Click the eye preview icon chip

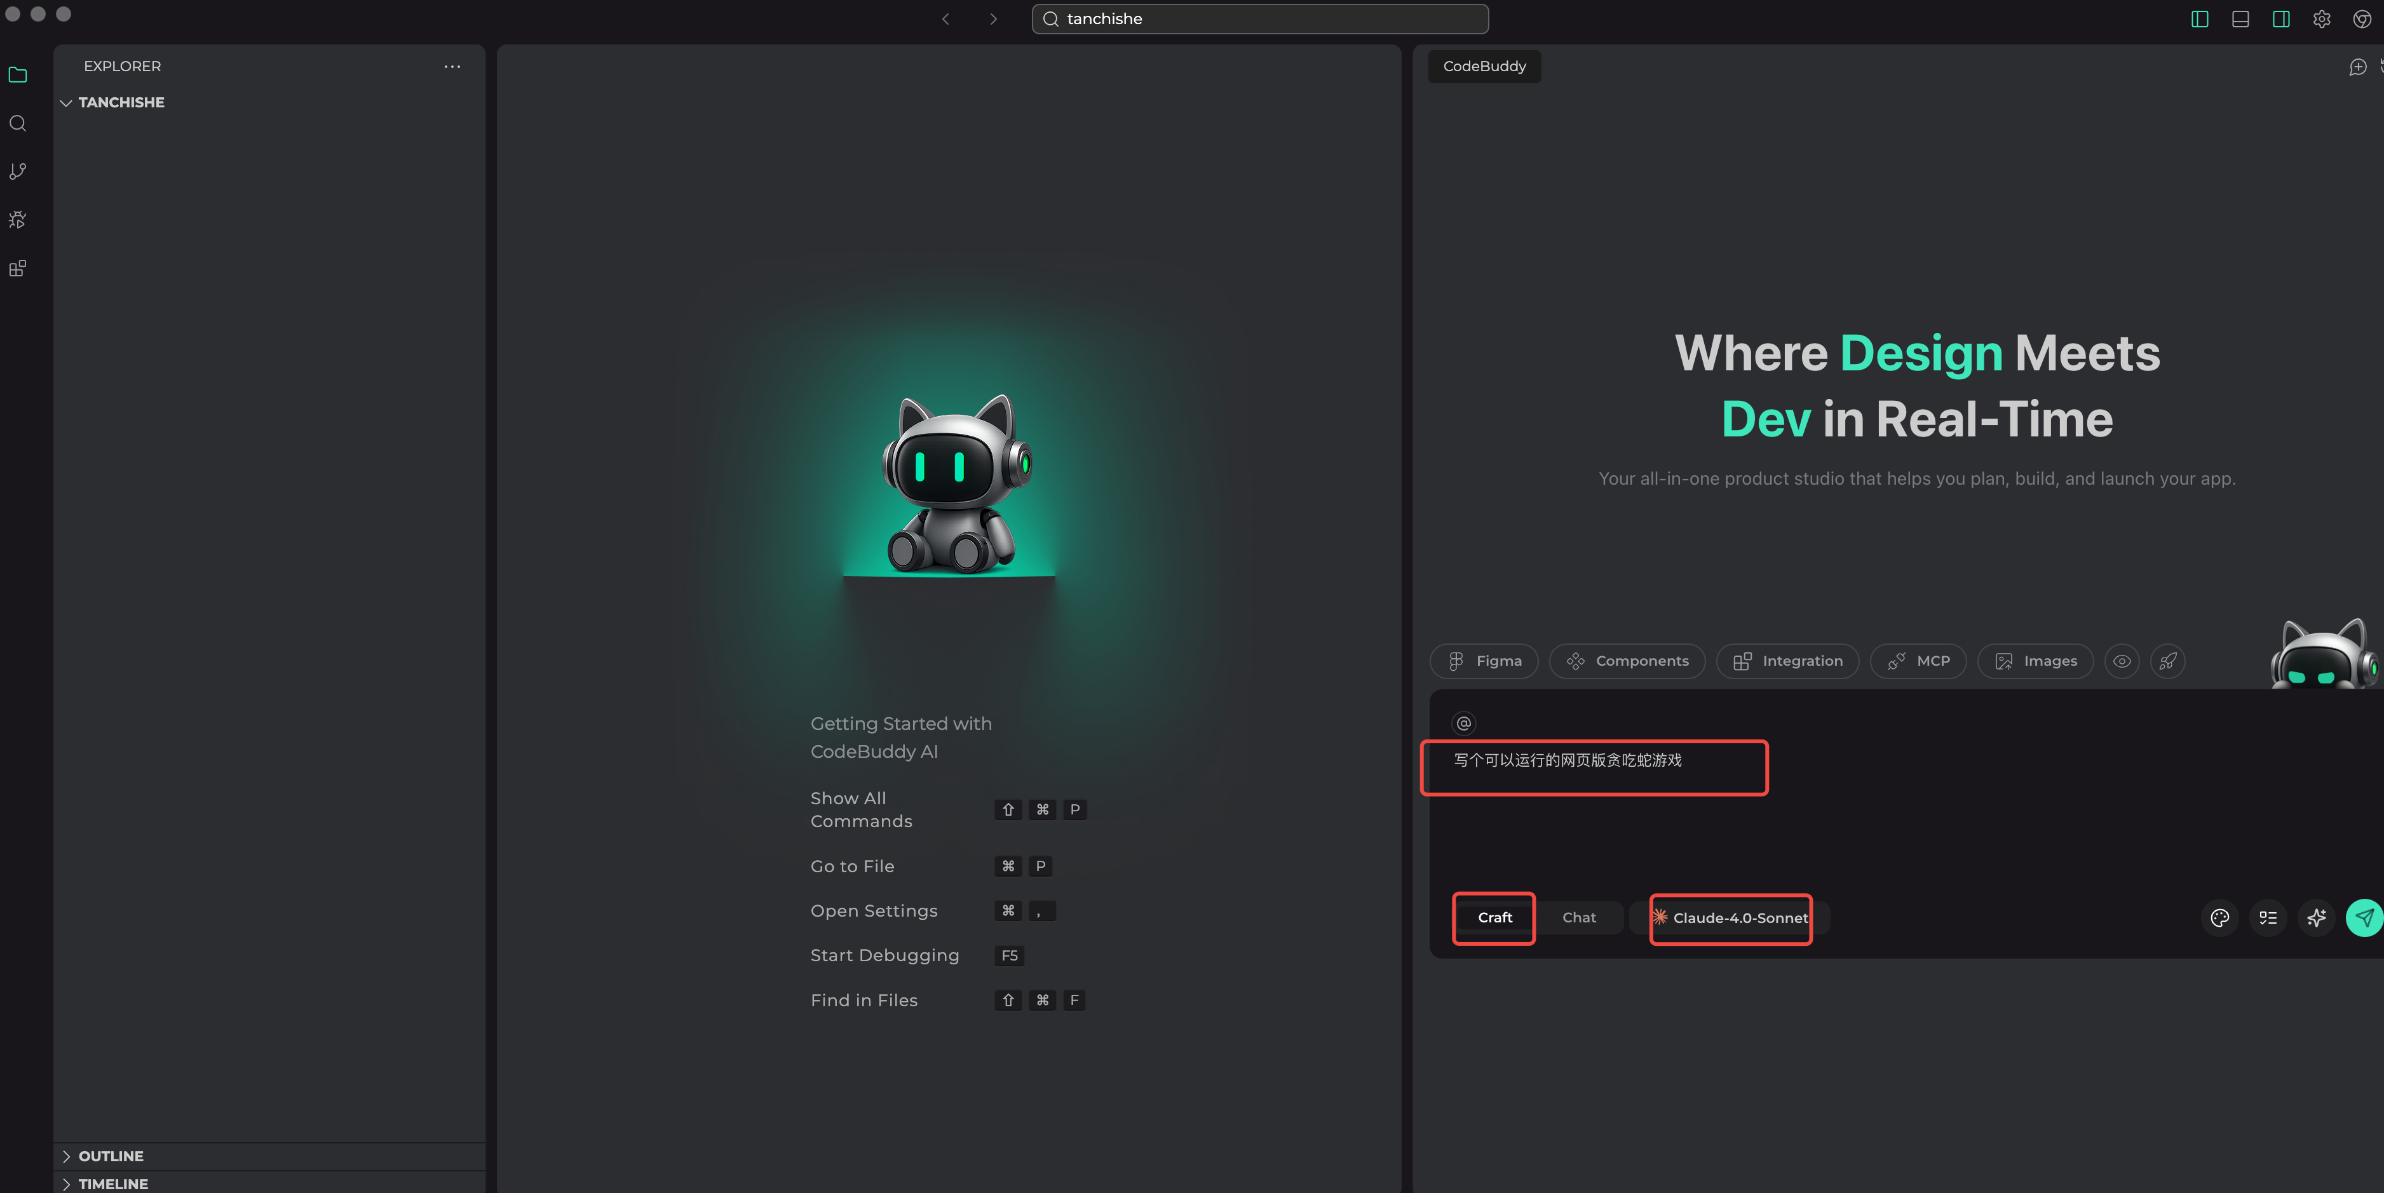pos(2122,661)
